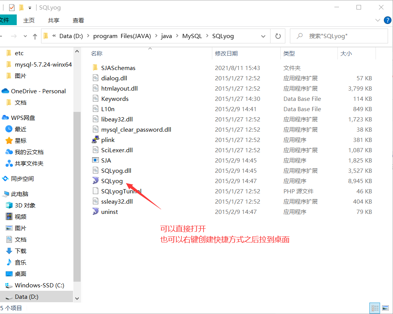
Task: Select the ssleay32.dll file
Action: pyautogui.click(x=117, y=201)
